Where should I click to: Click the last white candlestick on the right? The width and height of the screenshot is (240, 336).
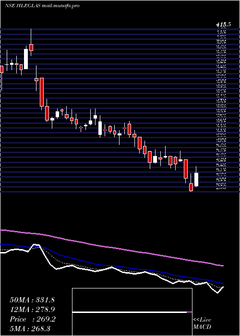(x=196, y=180)
